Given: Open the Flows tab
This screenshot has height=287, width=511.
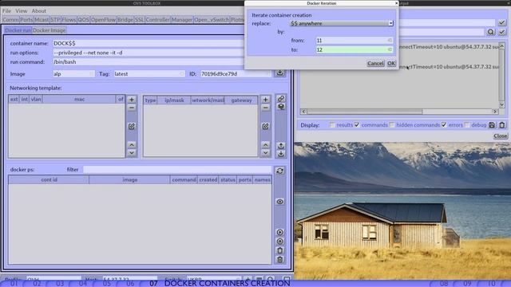Looking at the screenshot, I should pos(69,20).
